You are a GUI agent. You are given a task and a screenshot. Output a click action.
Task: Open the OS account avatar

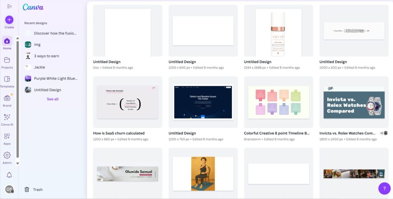[x=9, y=189]
